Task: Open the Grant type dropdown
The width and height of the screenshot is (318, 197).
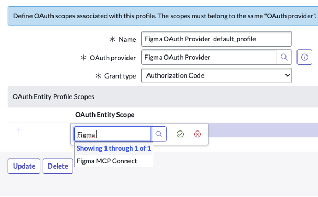Action: [x=216, y=75]
